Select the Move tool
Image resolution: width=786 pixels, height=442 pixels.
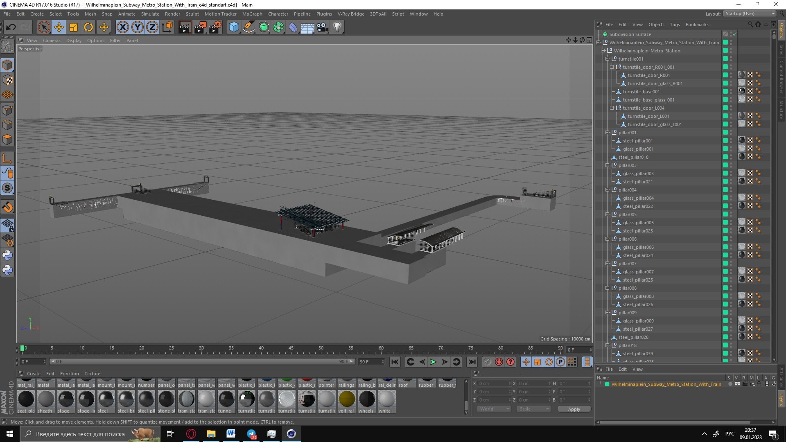(x=59, y=27)
